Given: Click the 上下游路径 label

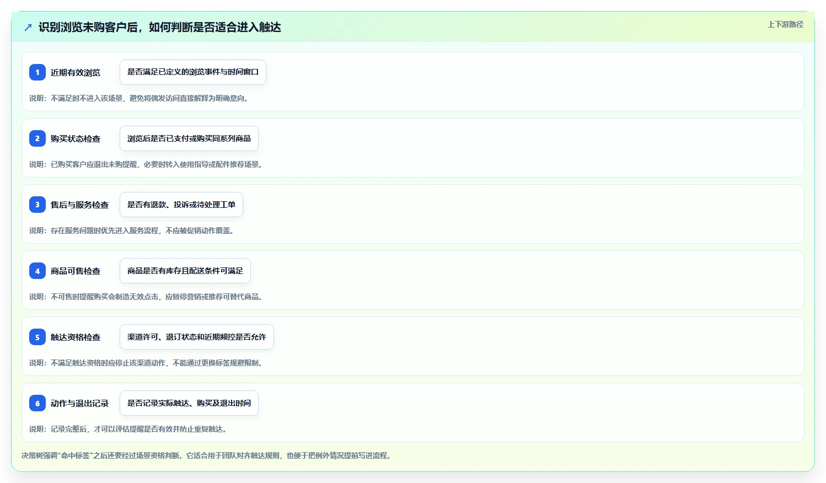Looking at the screenshot, I should coord(785,24).
